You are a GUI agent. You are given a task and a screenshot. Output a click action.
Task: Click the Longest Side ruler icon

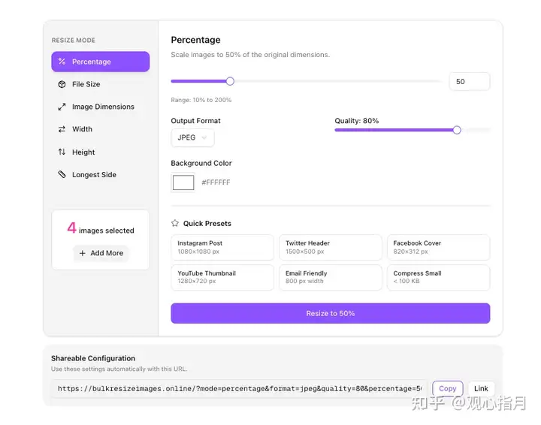tap(62, 175)
